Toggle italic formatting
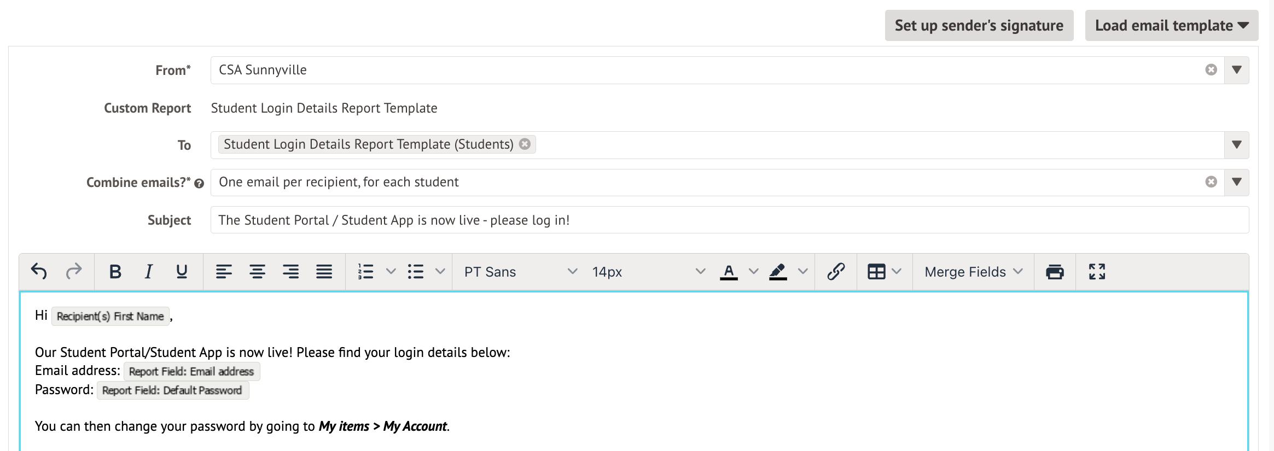Screen dimensions: 1274x451 click(x=148, y=272)
